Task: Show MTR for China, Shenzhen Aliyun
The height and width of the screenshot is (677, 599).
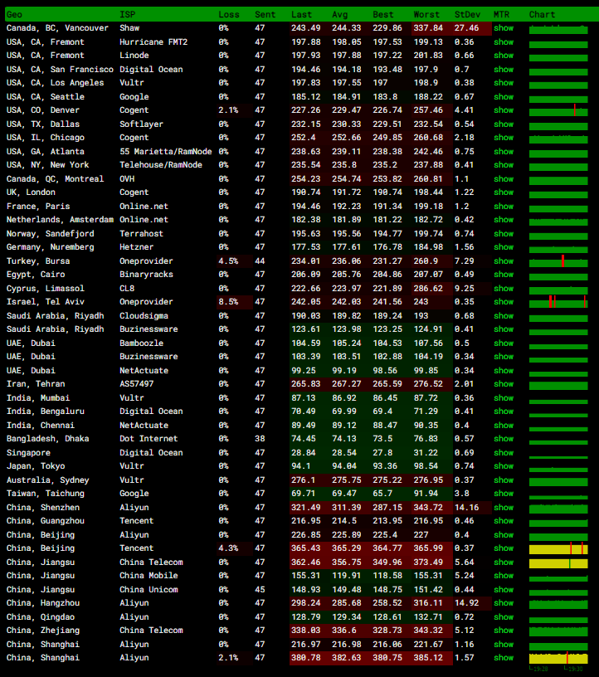Action: [504, 507]
